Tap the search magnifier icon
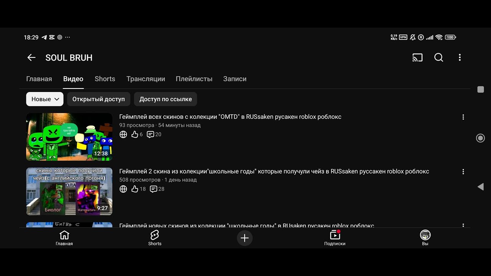Viewport: 491px width, 276px height. (439, 58)
